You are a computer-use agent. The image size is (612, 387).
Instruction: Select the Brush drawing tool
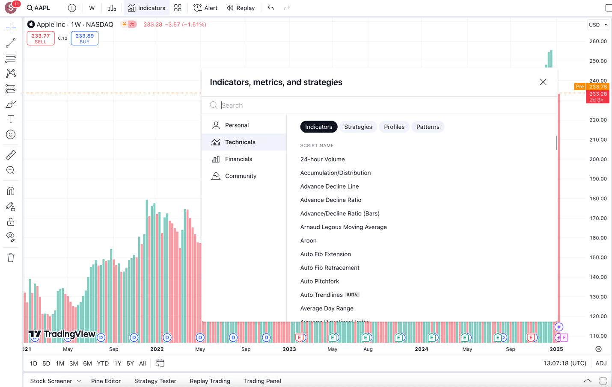(x=10, y=104)
